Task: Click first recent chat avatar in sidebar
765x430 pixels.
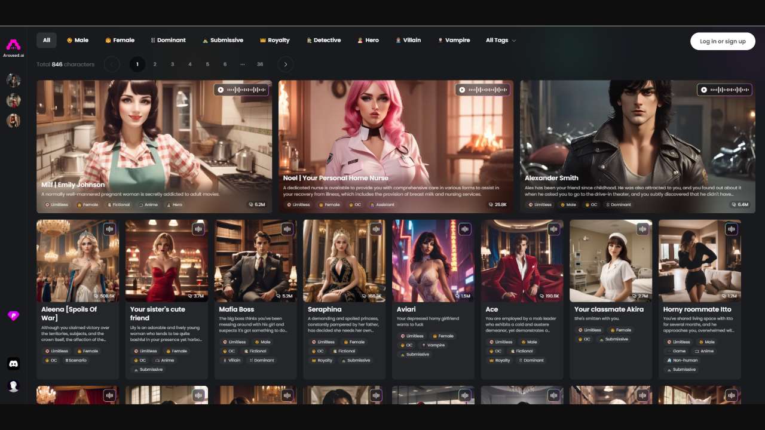Action: click(x=13, y=81)
